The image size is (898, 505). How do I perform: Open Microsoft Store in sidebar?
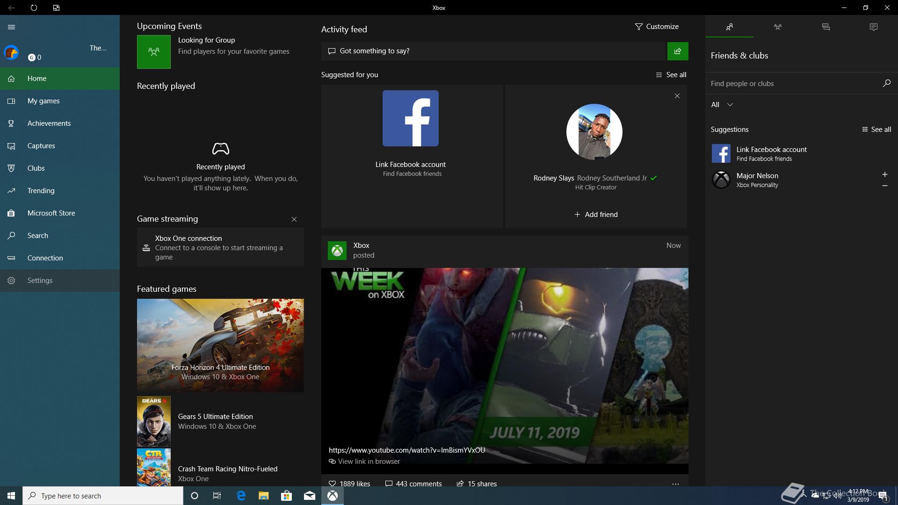tap(60, 213)
